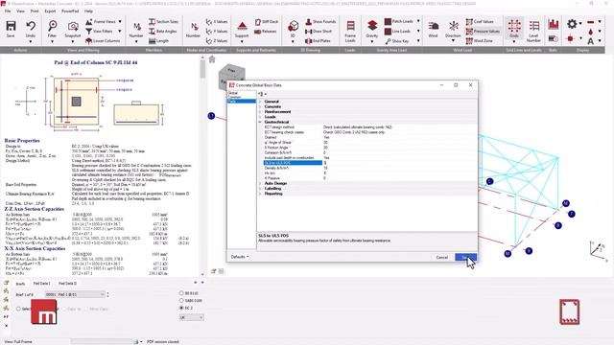
Task: Click the home view icon above model
Action: [x=212, y=59]
